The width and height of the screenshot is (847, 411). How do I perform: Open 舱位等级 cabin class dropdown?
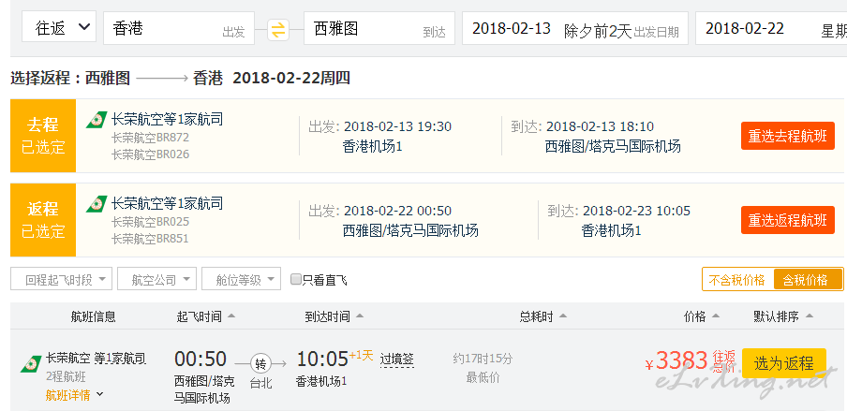(x=242, y=279)
